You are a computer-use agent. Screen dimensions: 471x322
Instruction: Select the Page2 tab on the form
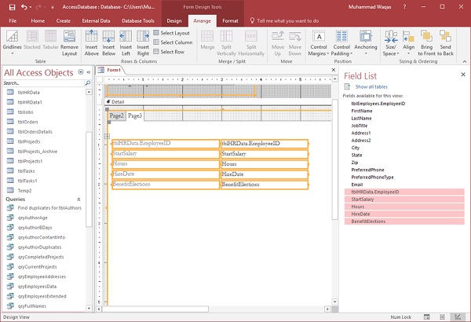116,115
